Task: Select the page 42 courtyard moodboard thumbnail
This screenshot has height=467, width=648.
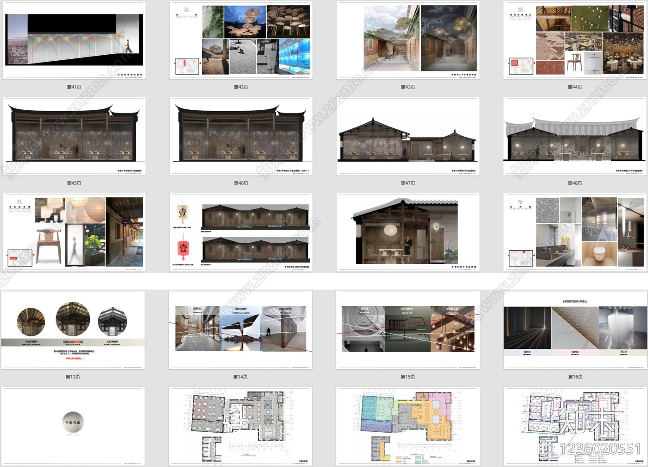Action: (x=241, y=40)
